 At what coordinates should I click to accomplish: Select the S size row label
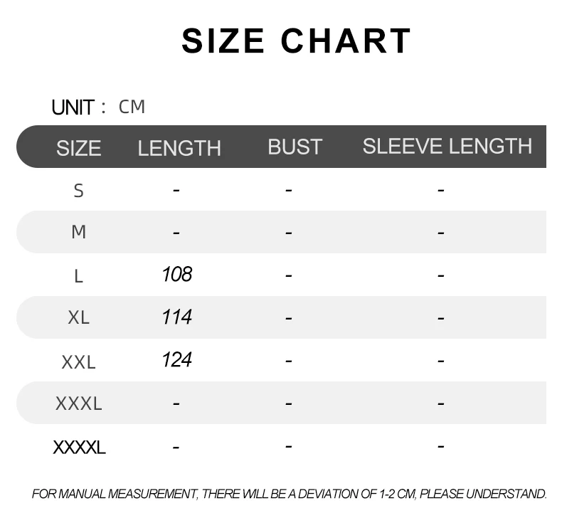78,191
